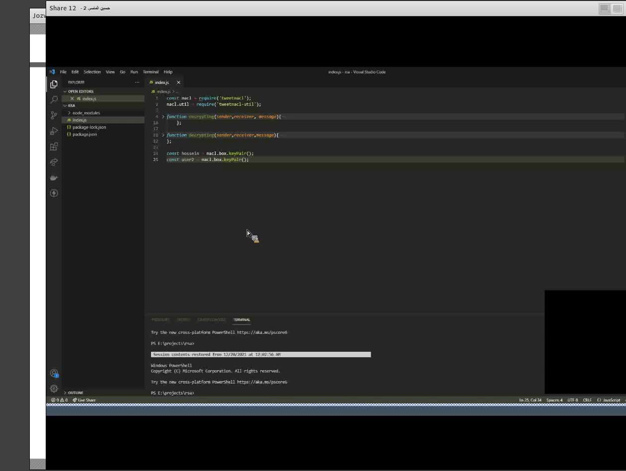Viewport: 626px width, 471px height.
Task: Unfold the encrypting function code
Action: click(163, 117)
